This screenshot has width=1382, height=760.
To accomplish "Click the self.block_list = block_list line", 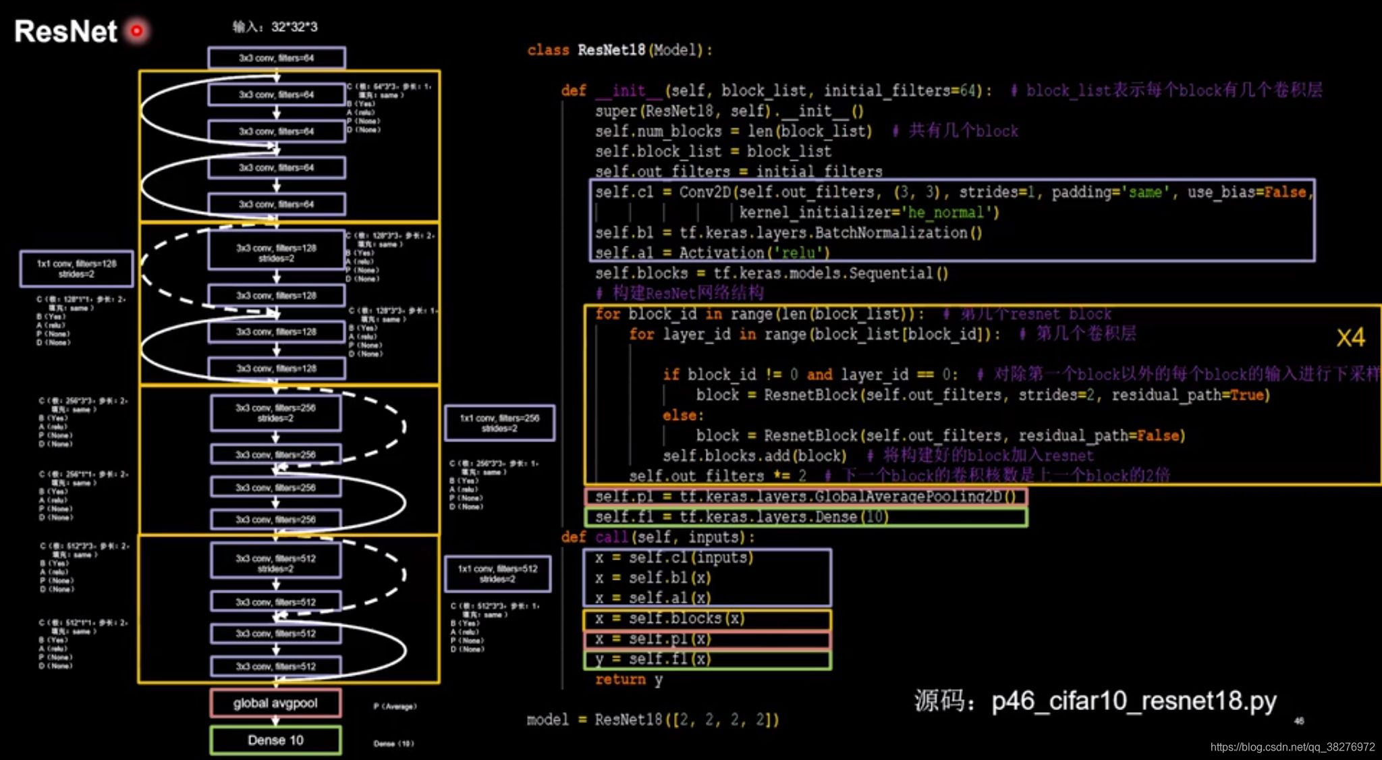I will click(713, 151).
